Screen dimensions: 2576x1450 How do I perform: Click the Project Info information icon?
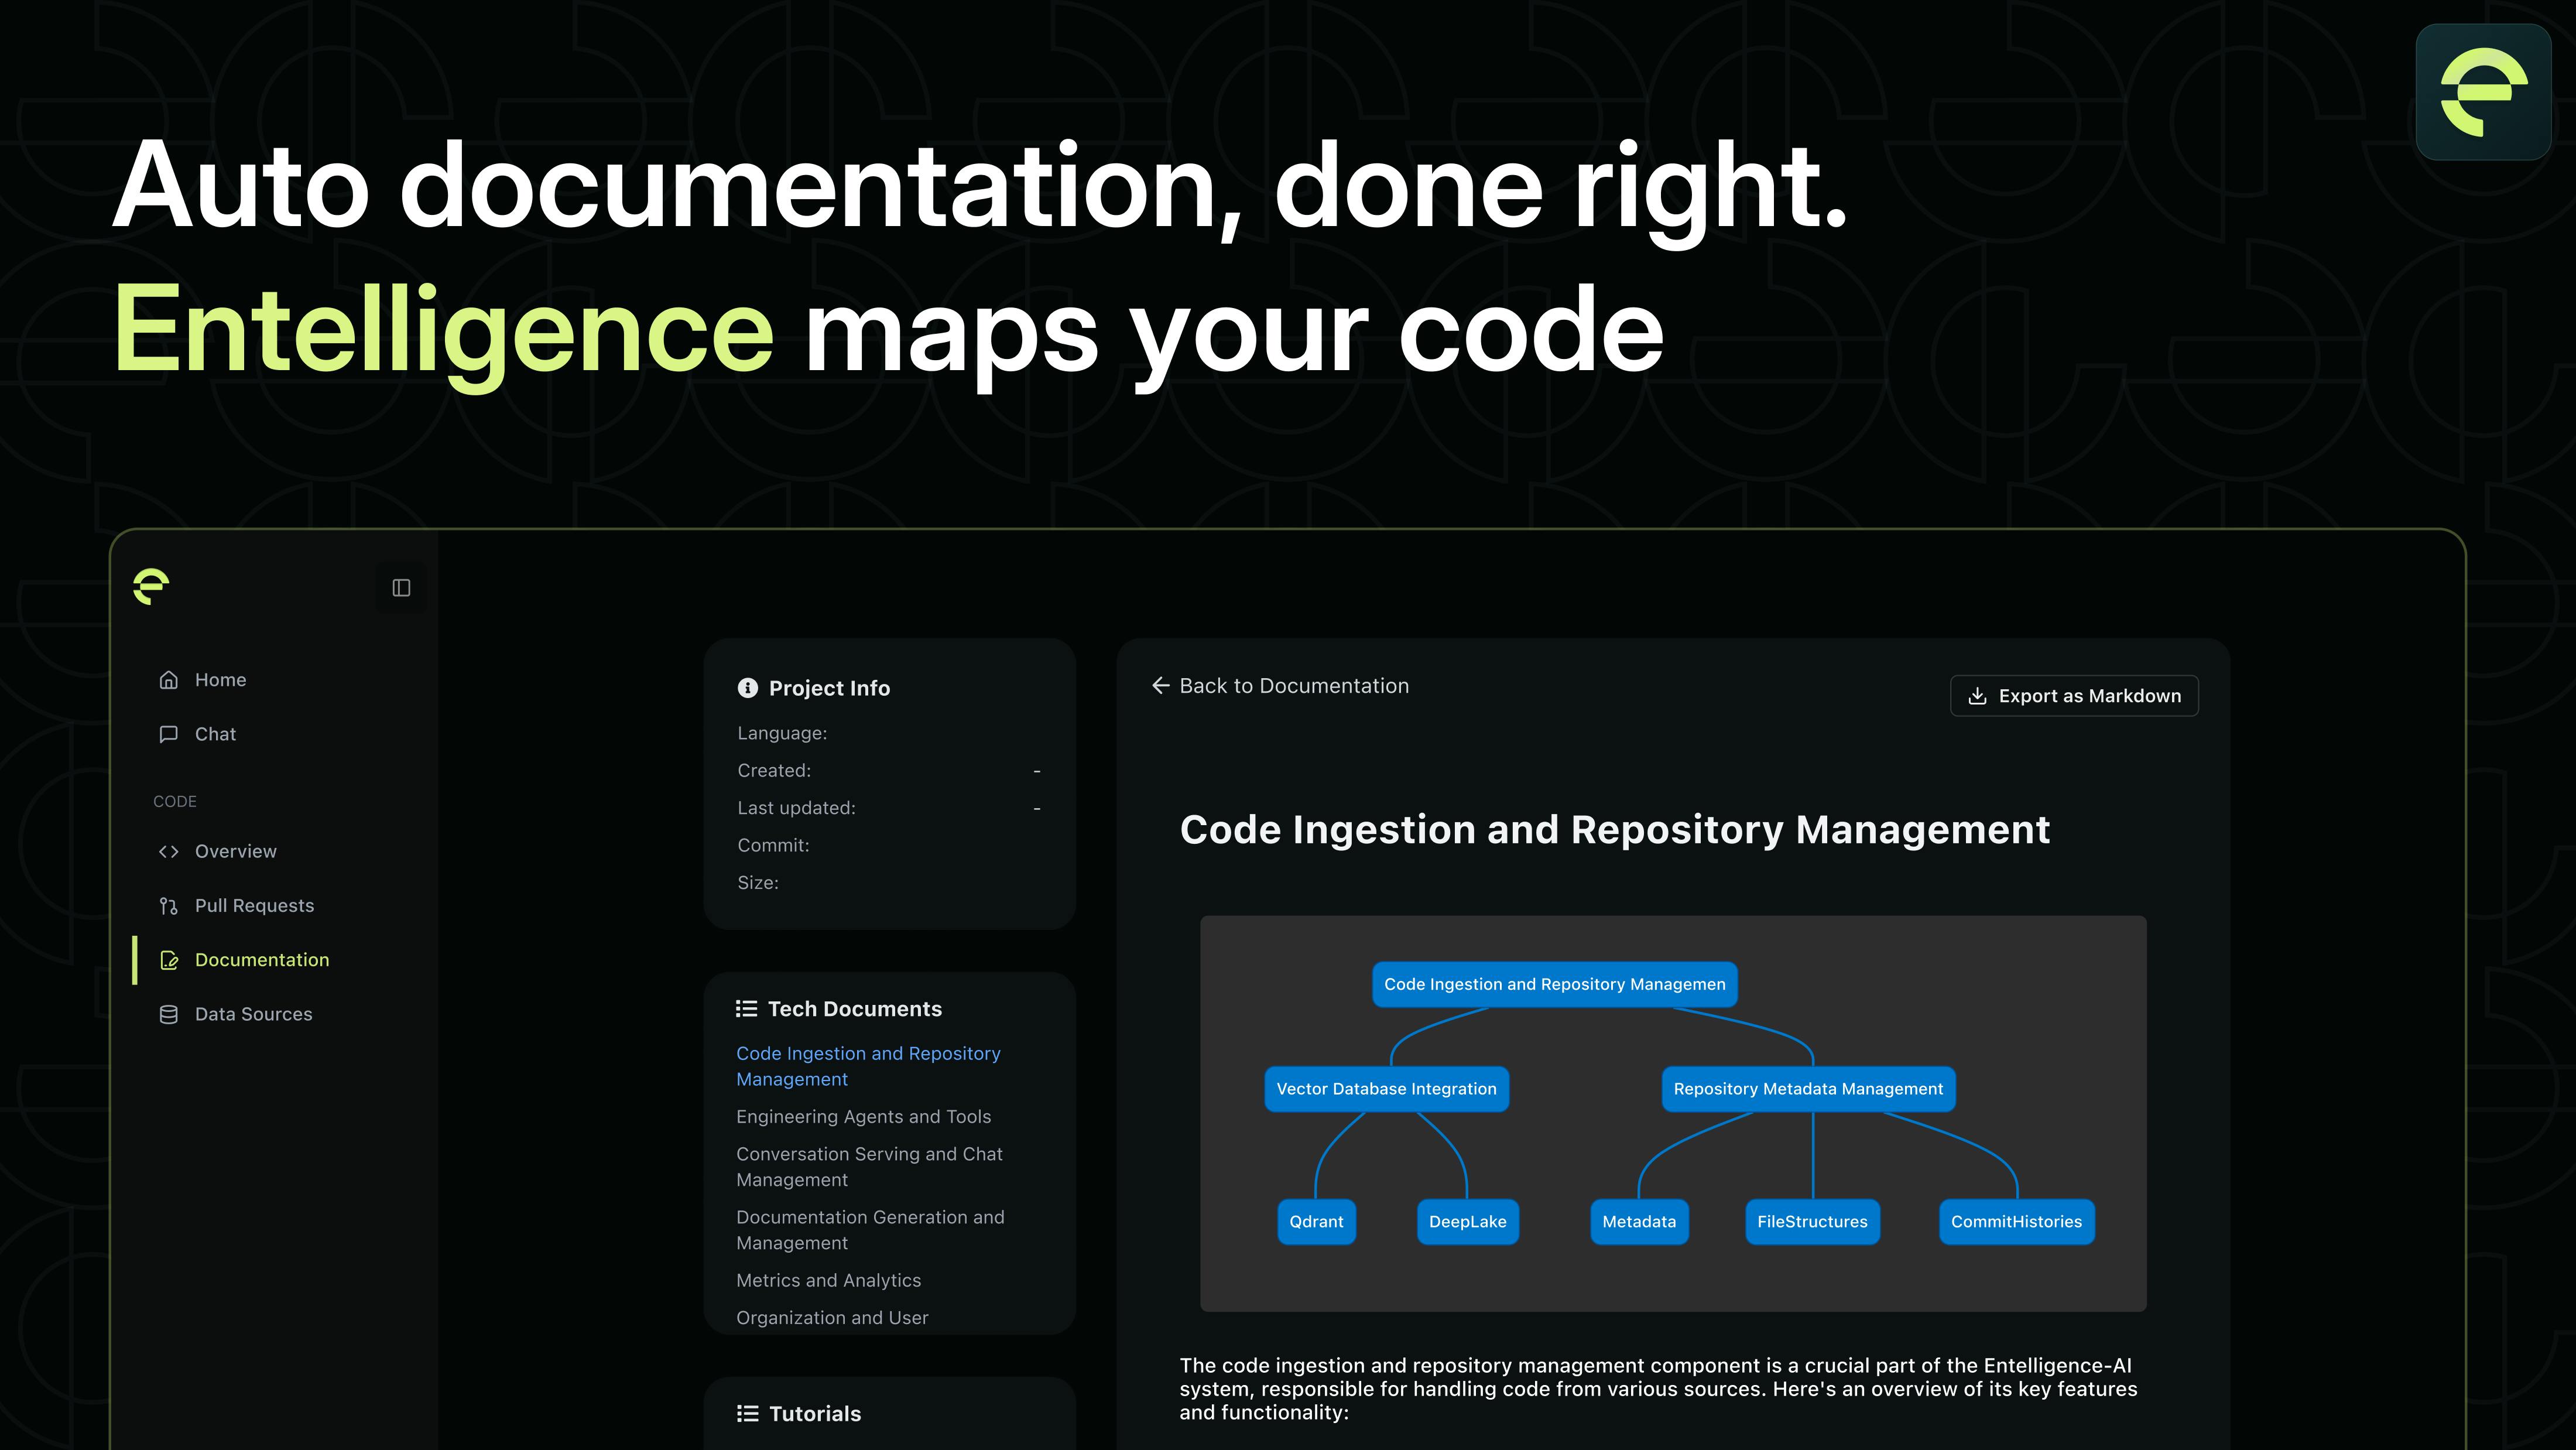[748, 688]
